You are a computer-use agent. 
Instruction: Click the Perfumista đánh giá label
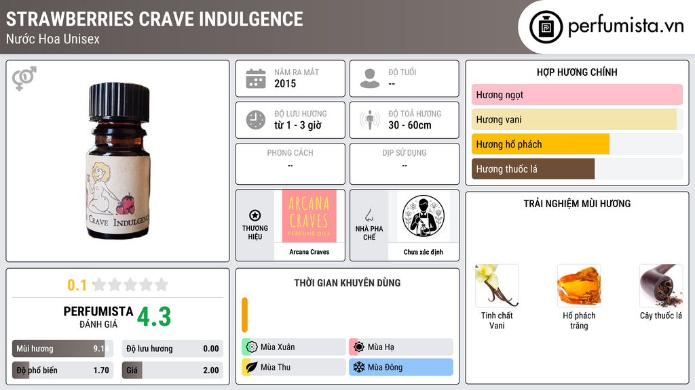click(x=98, y=318)
